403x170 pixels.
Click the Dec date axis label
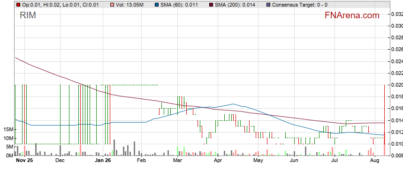60,160
